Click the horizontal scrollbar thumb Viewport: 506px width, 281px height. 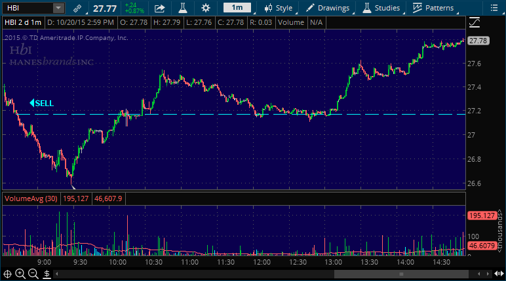[401, 274]
